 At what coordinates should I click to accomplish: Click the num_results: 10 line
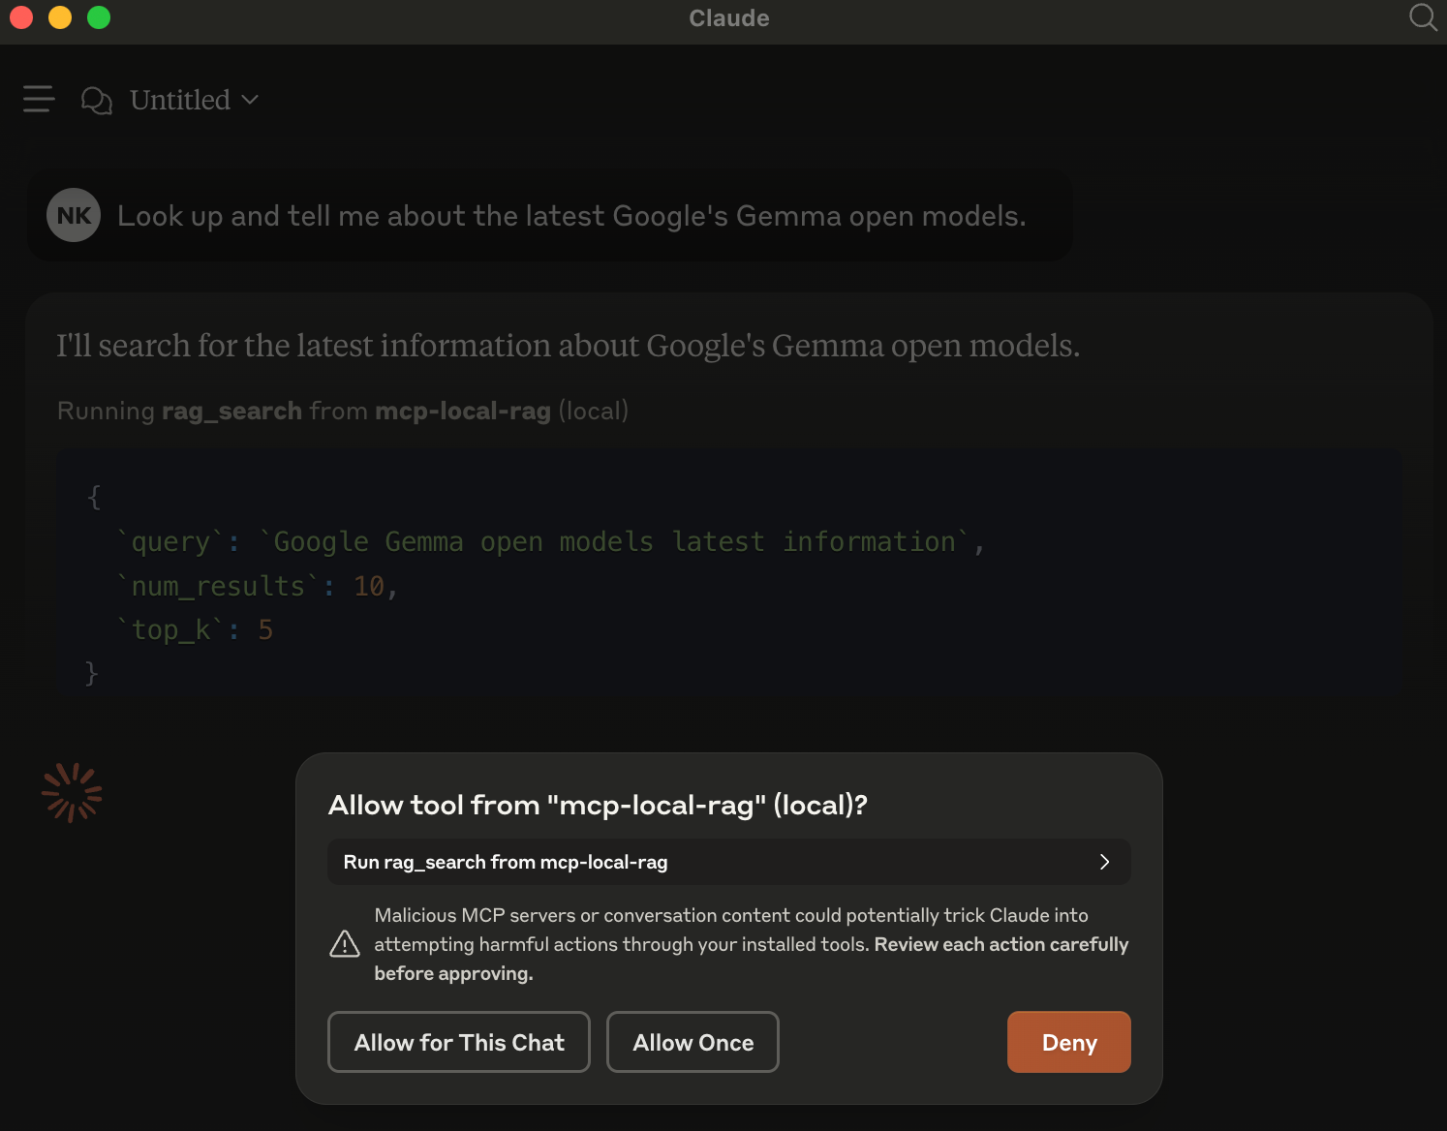(258, 586)
